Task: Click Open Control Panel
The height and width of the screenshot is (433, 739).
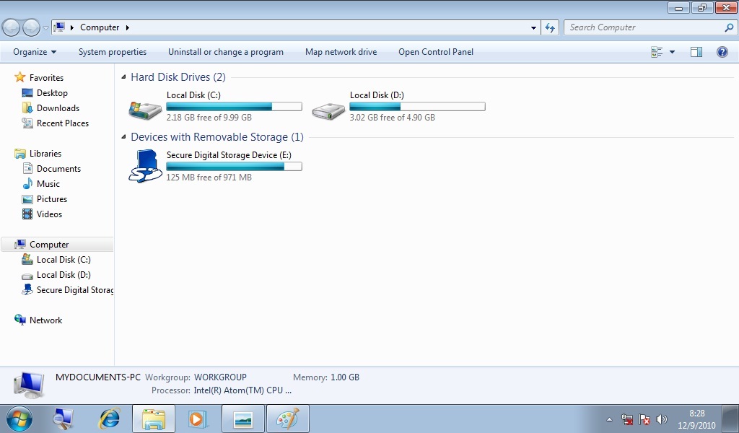Action: pyautogui.click(x=436, y=52)
